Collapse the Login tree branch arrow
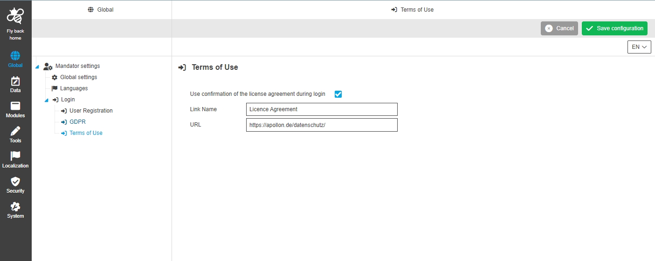655x261 pixels. [x=46, y=100]
